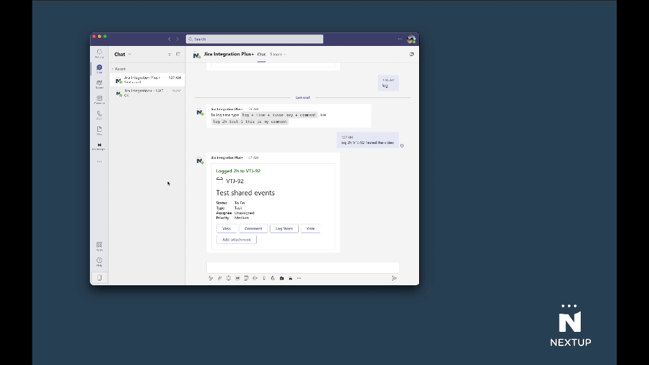Image resolution: width=649 pixels, height=365 pixels.
Task: Click the circular icon in compose toolbar
Action: tap(272, 278)
